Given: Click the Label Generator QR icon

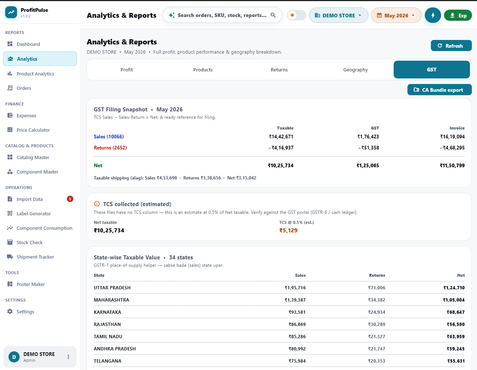Looking at the screenshot, I should [x=10, y=213].
